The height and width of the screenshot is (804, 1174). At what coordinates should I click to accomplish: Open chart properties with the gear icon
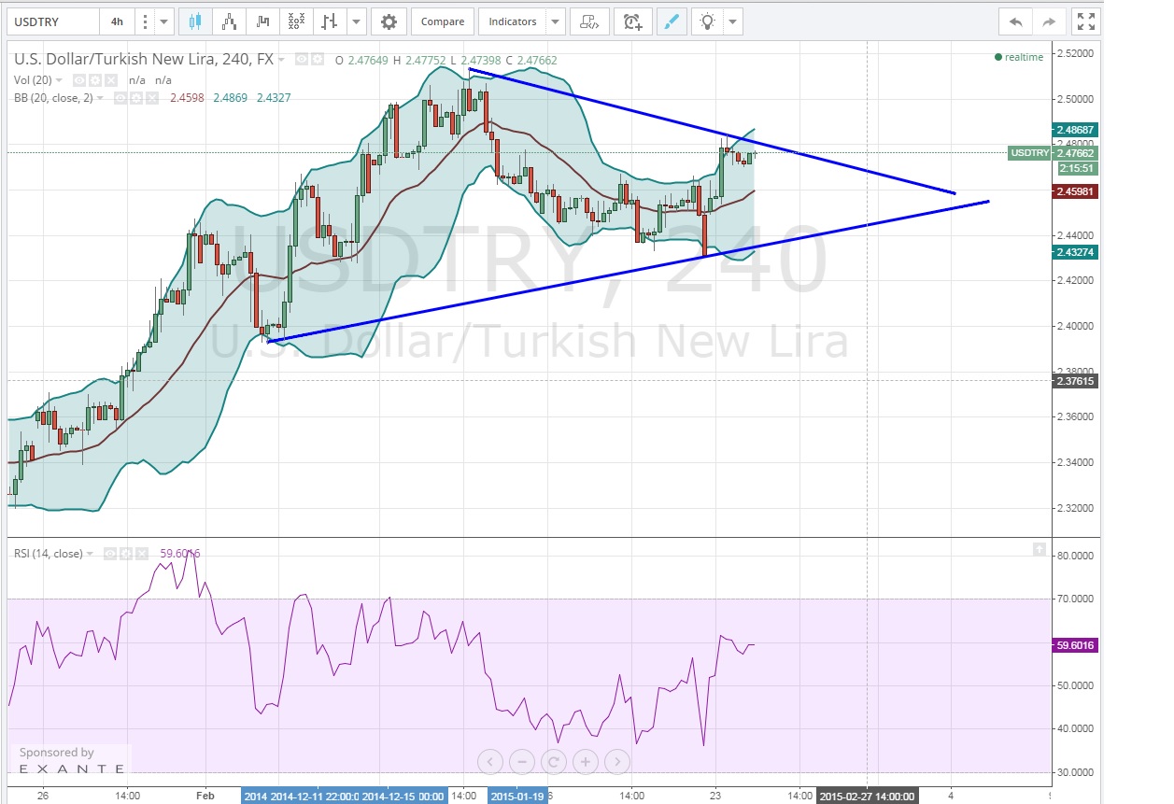(x=389, y=21)
